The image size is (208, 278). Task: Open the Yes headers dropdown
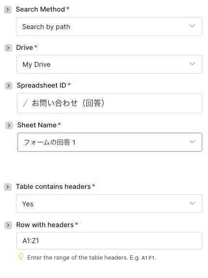click(109, 204)
